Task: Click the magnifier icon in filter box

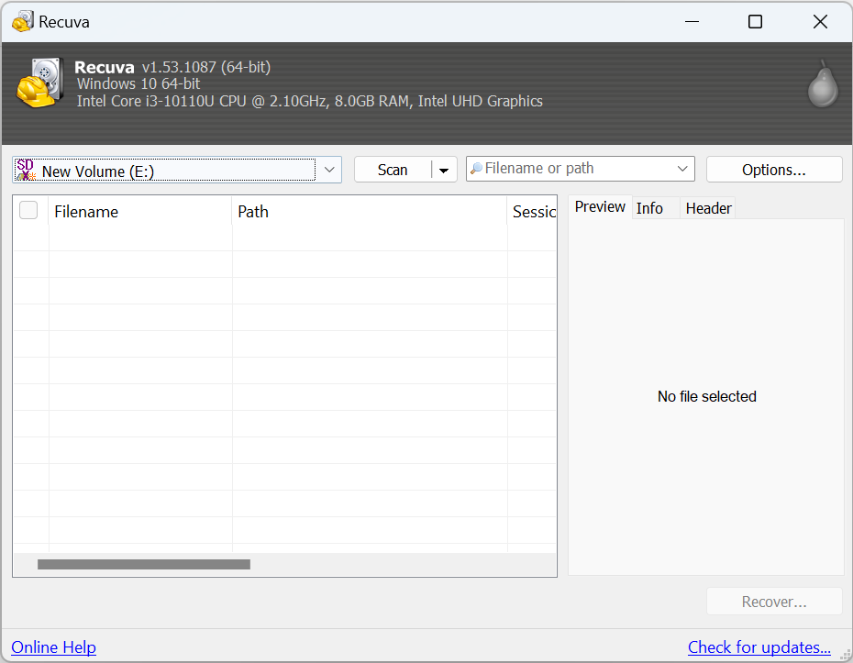Action: click(x=476, y=169)
